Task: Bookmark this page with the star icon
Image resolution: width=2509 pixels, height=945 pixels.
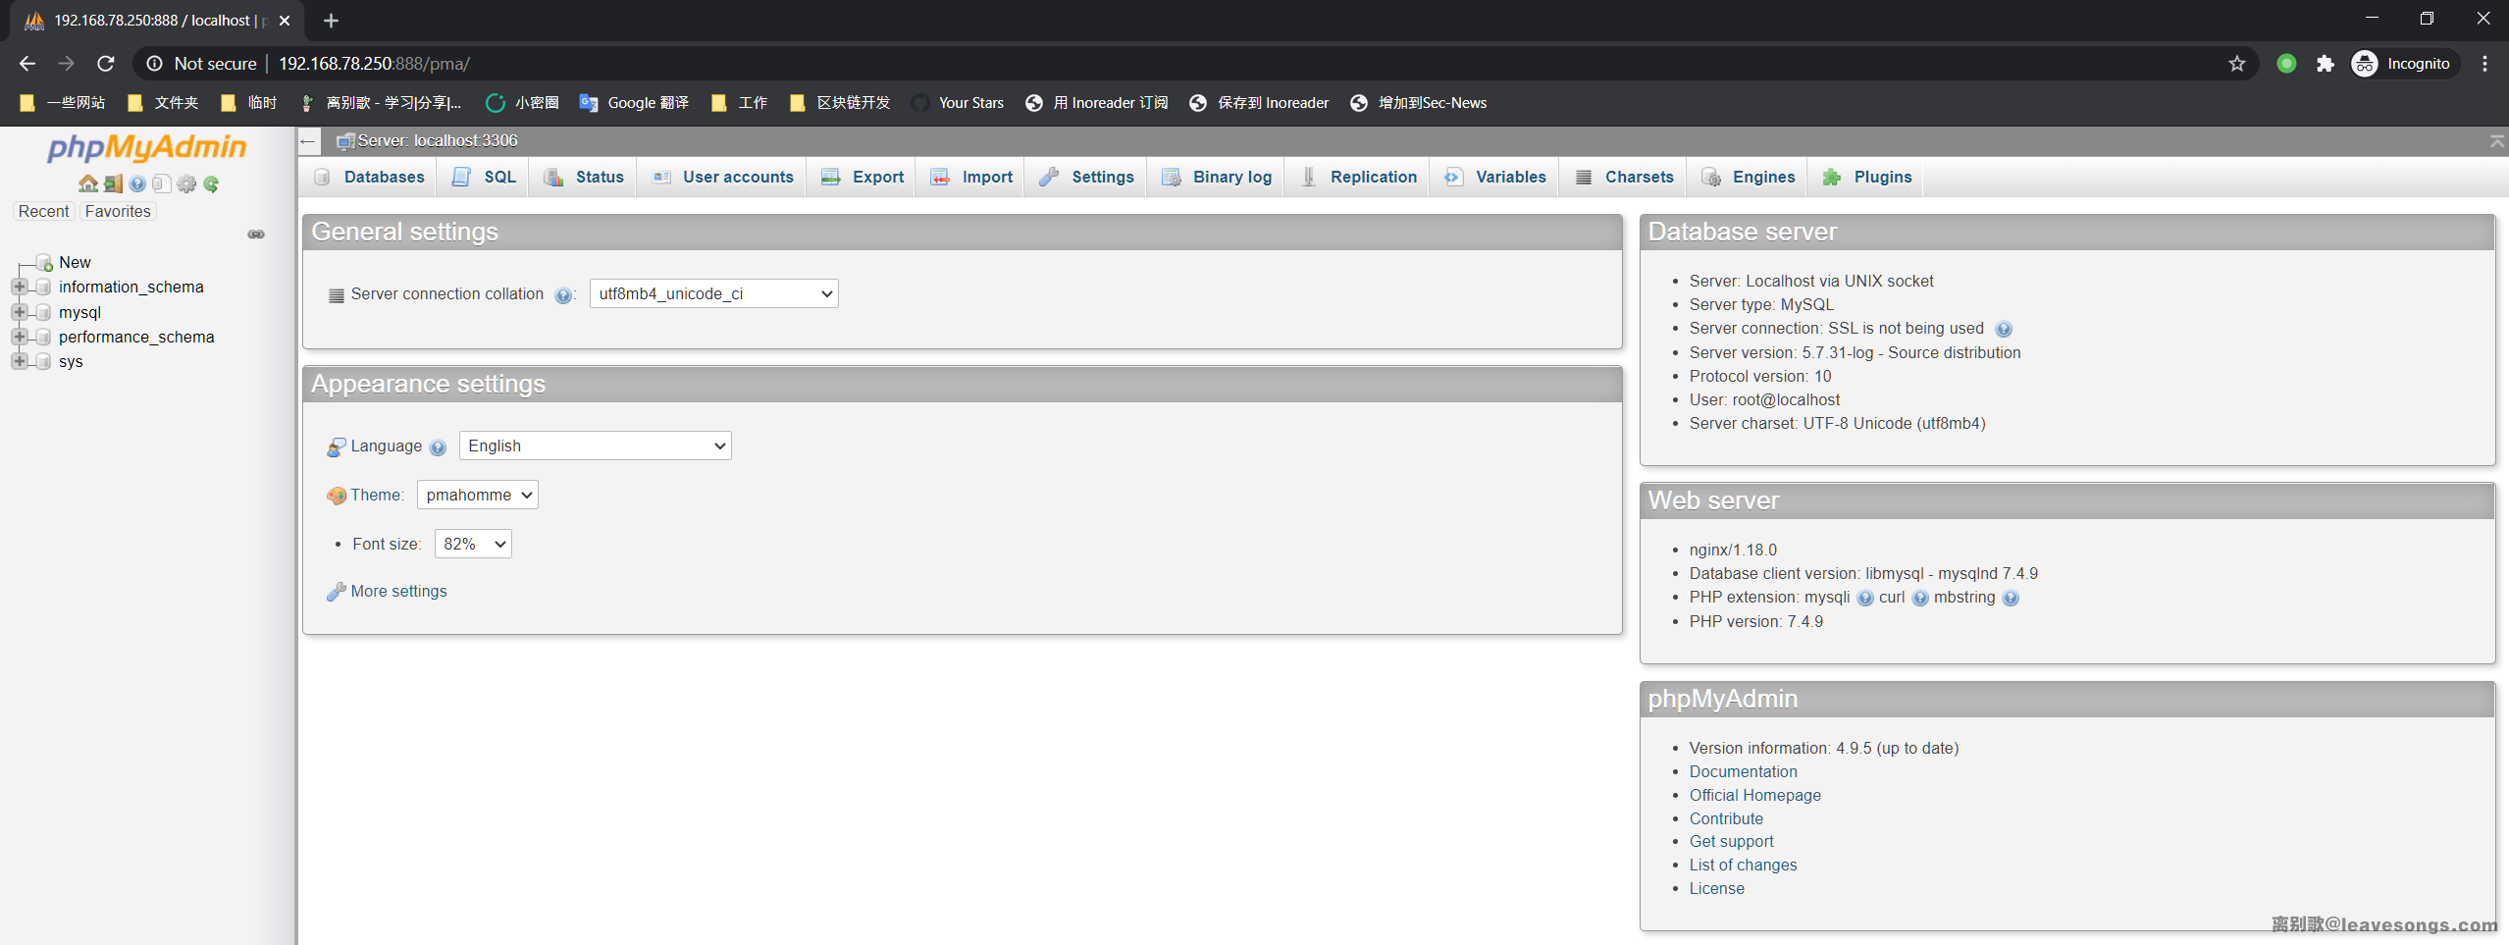Action: click(2236, 64)
